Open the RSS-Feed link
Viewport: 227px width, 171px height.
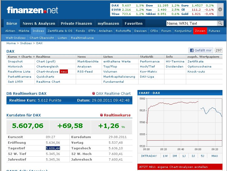pos(85,71)
